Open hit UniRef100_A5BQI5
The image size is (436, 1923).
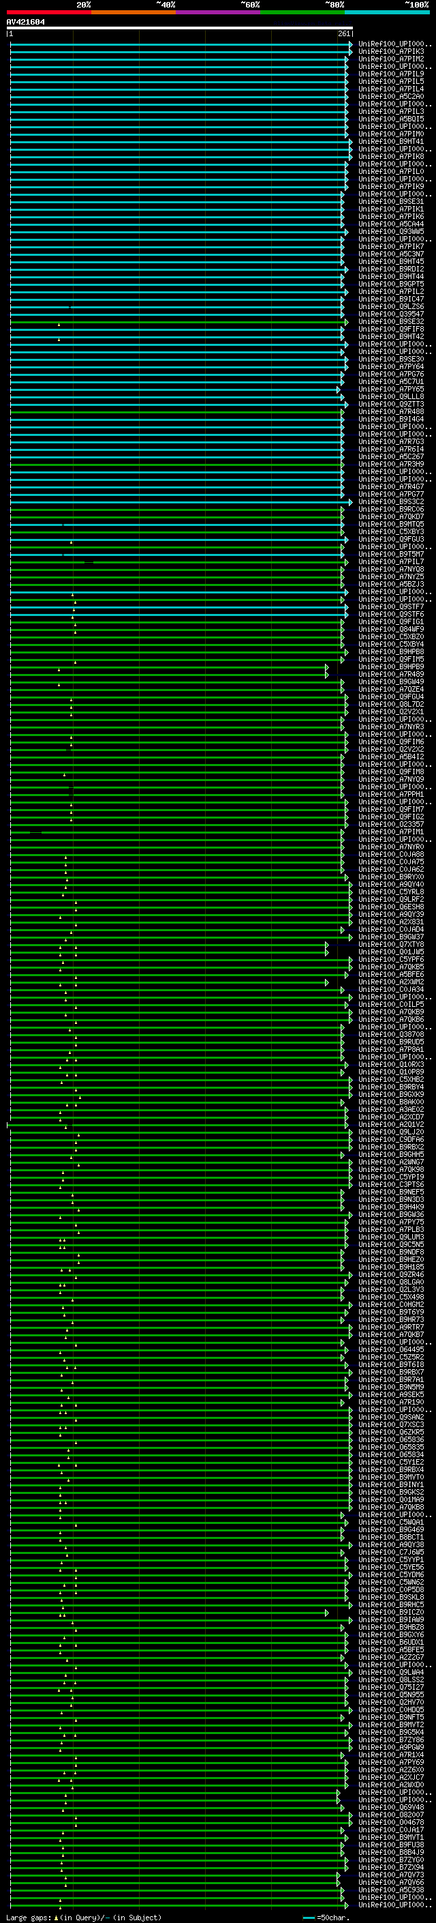coord(391,119)
